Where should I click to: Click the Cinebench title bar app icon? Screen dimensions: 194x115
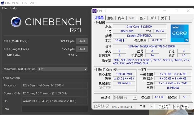2,3
